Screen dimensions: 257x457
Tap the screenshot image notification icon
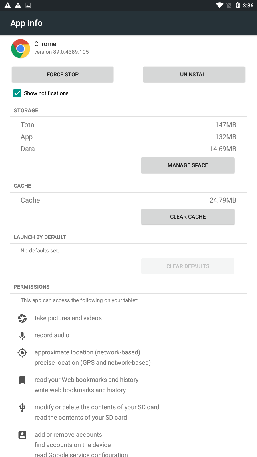pyautogui.click(x=28, y=5)
